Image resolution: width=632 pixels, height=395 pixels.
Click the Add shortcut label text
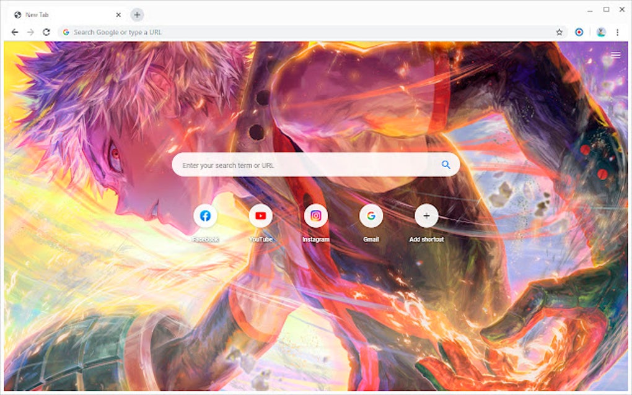(426, 239)
